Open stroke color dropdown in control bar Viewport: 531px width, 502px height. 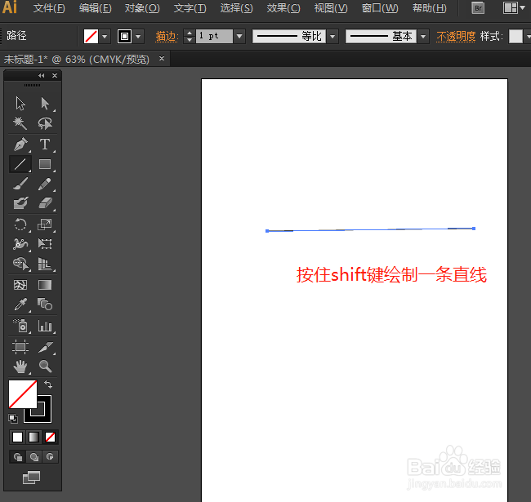click(138, 36)
